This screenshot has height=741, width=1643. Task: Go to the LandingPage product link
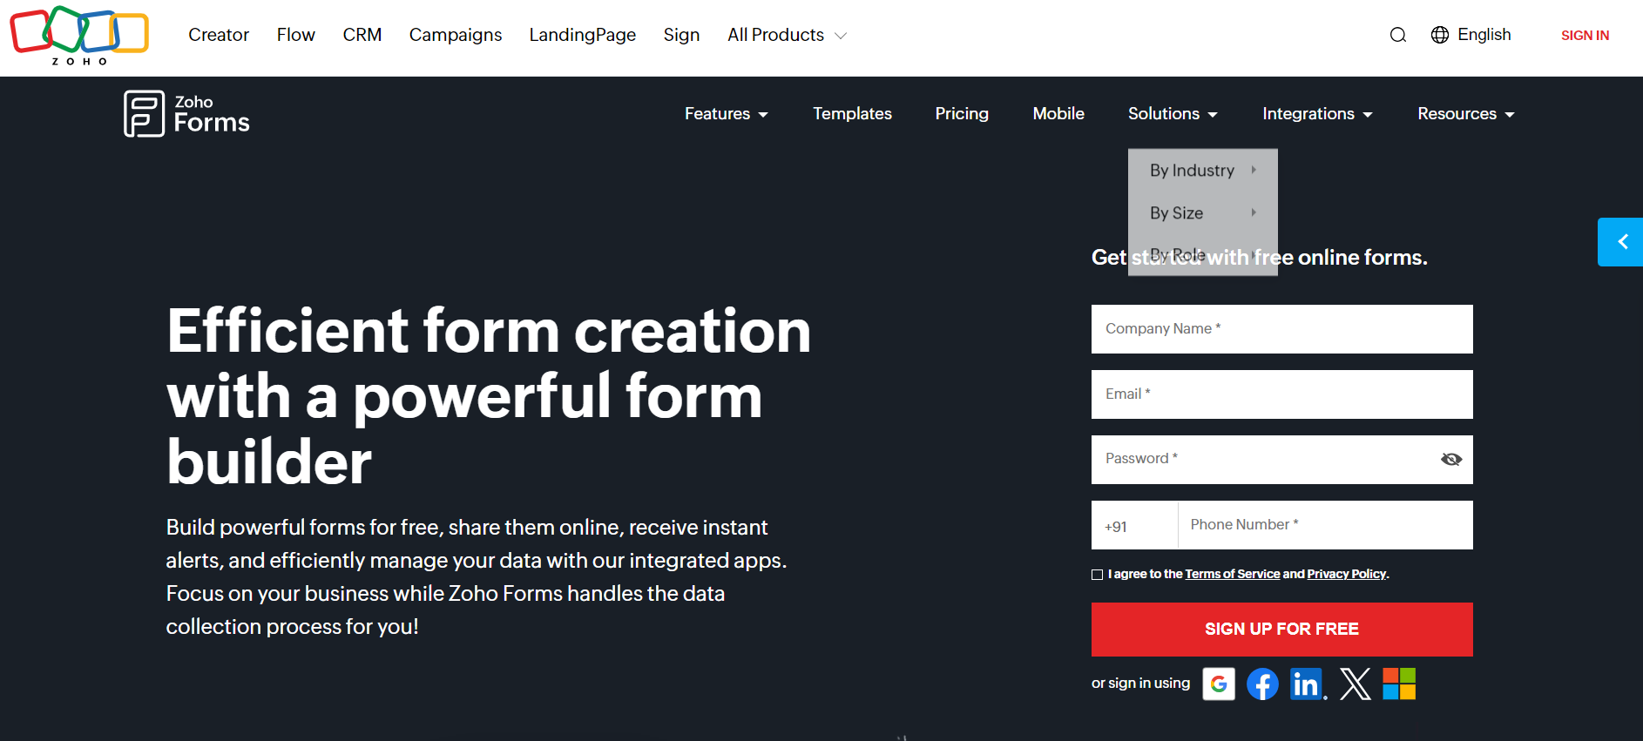click(583, 35)
